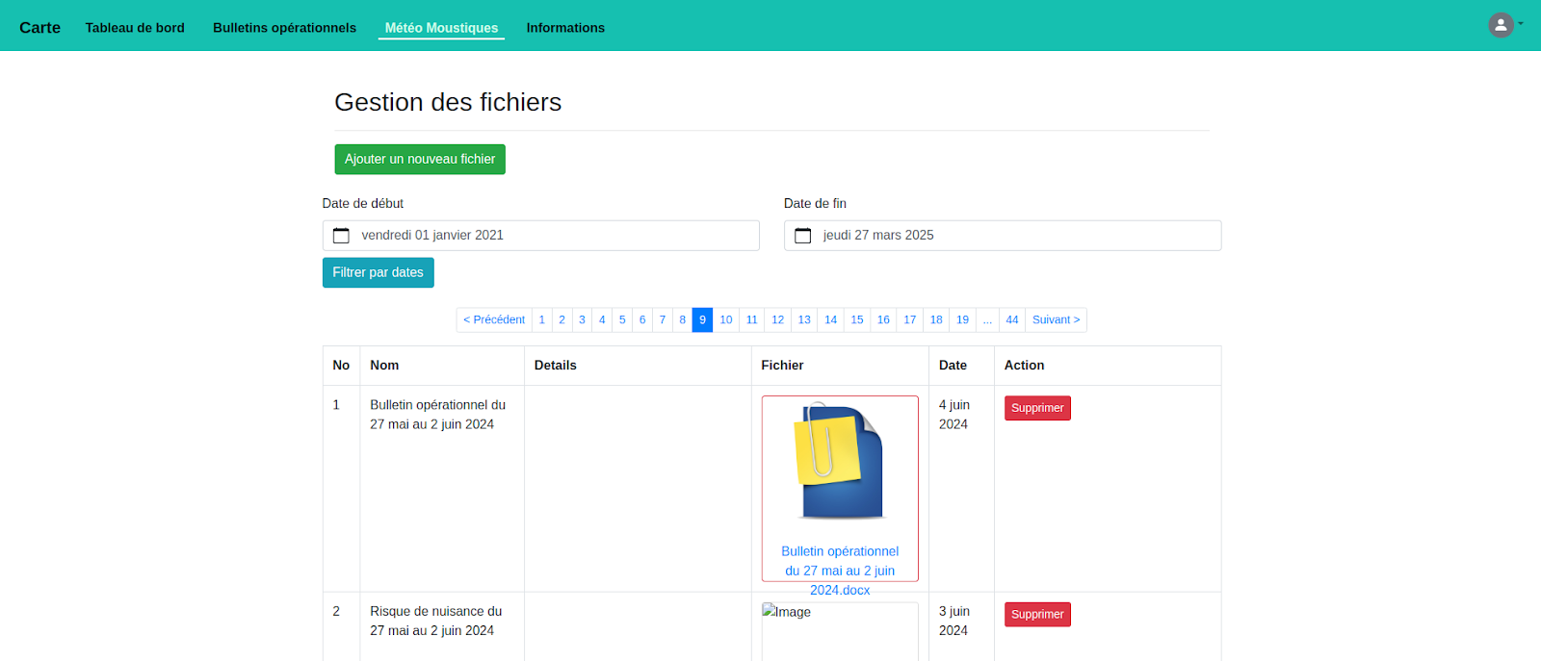Click Filtrer par dates button
This screenshot has height=661, width=1541.
pos(378,273)
